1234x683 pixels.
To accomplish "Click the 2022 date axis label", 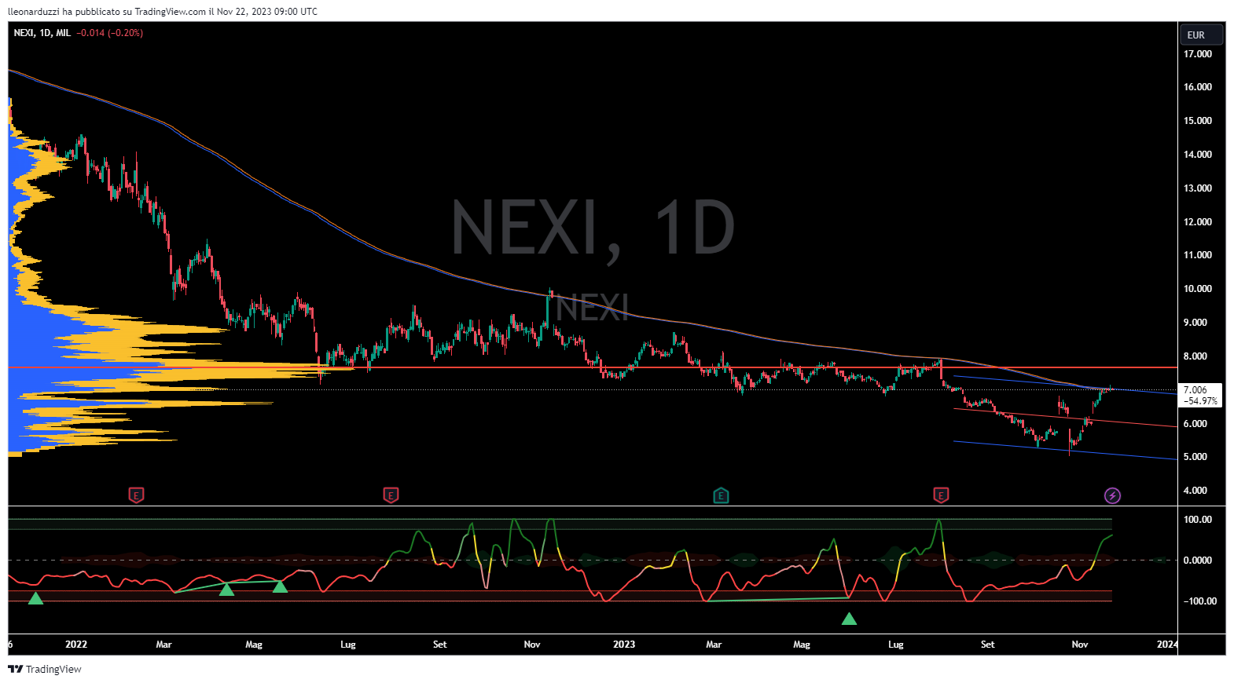I will pyautogui.click(x=76, y=645).
